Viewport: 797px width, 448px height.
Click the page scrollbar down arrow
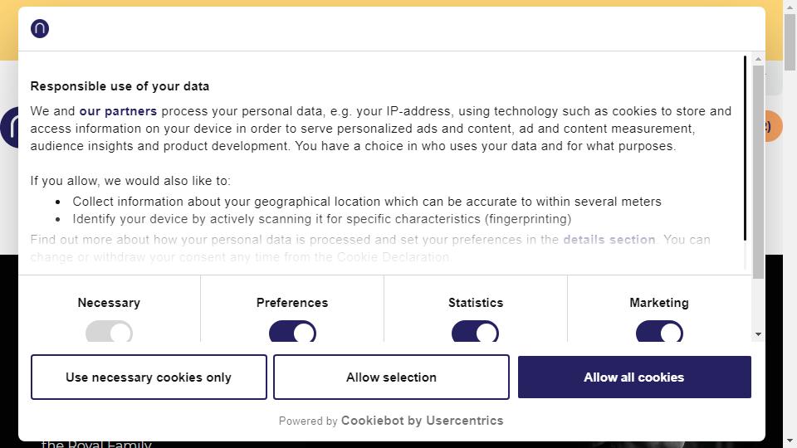[x=790, y=441]
